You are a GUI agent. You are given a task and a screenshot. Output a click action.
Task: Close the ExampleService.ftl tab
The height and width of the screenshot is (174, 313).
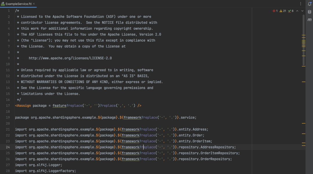[34, 3]
